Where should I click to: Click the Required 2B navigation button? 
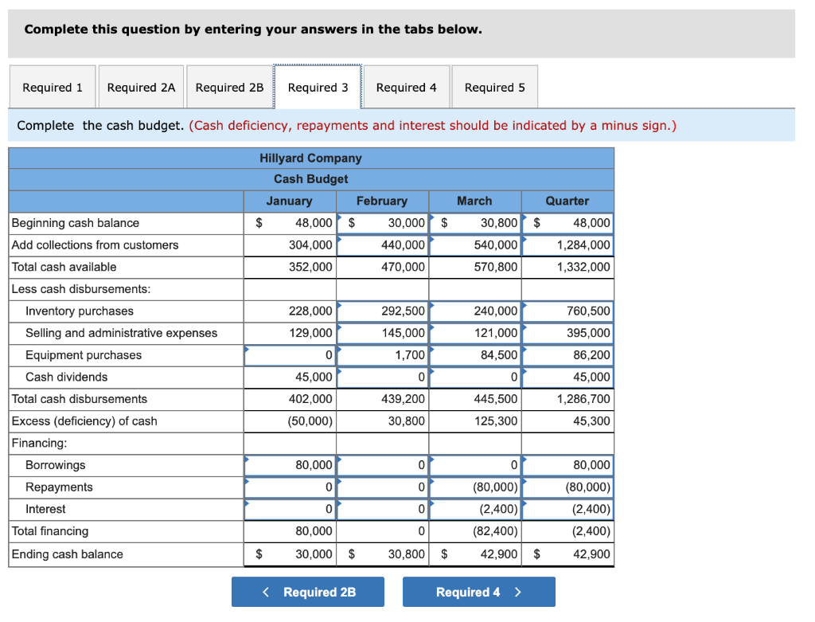pyautogui.click(x=307, y=592)
